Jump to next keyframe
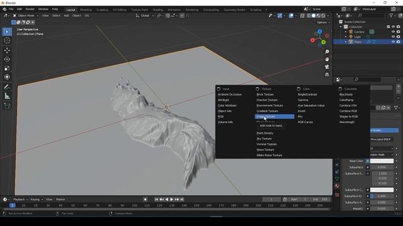The image size is (403, 226). [176, 200]
